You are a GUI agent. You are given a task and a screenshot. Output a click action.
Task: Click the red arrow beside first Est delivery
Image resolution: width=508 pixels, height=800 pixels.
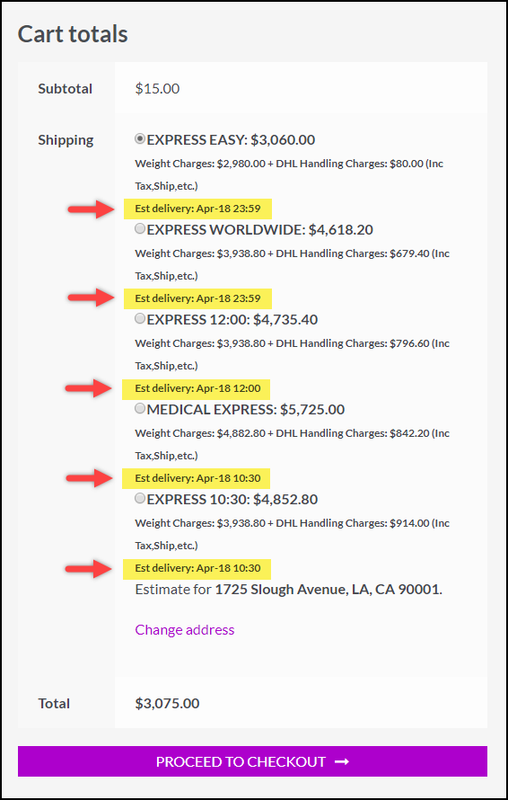click(x=92, y=209)
